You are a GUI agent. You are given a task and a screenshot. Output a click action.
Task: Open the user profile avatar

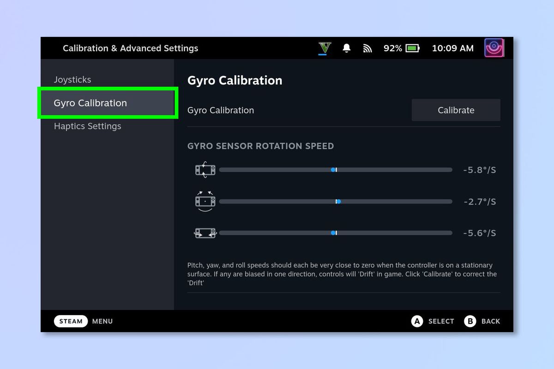point(494,48)
